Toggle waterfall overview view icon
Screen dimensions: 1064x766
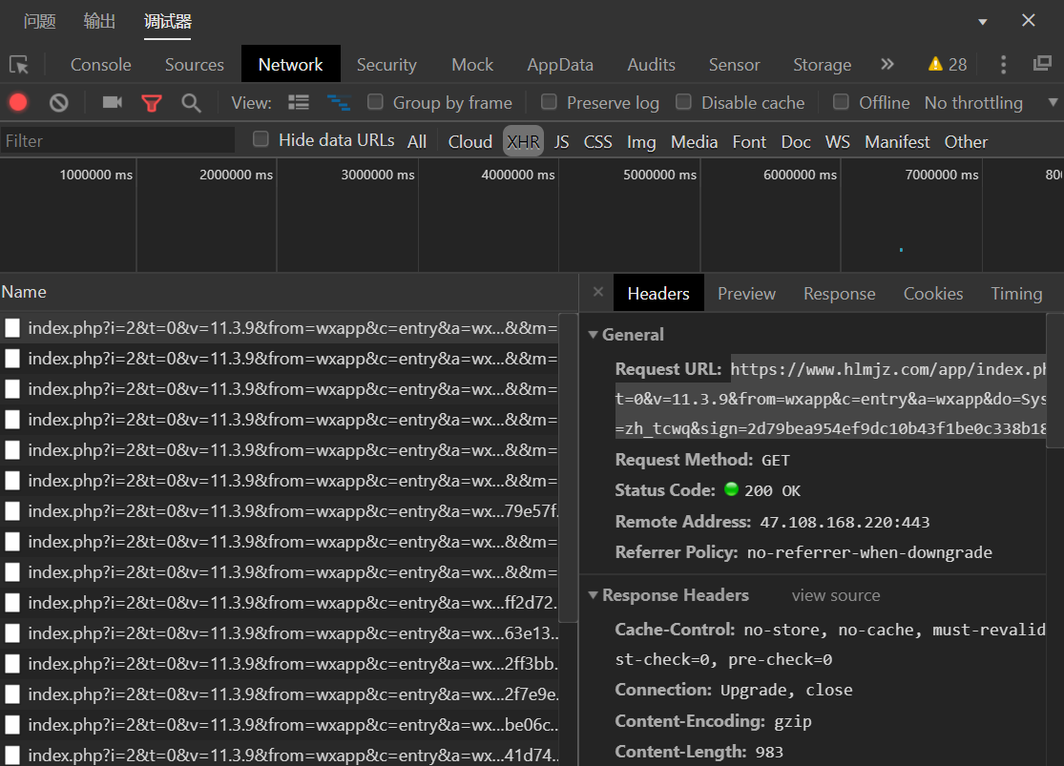point(339,102)
